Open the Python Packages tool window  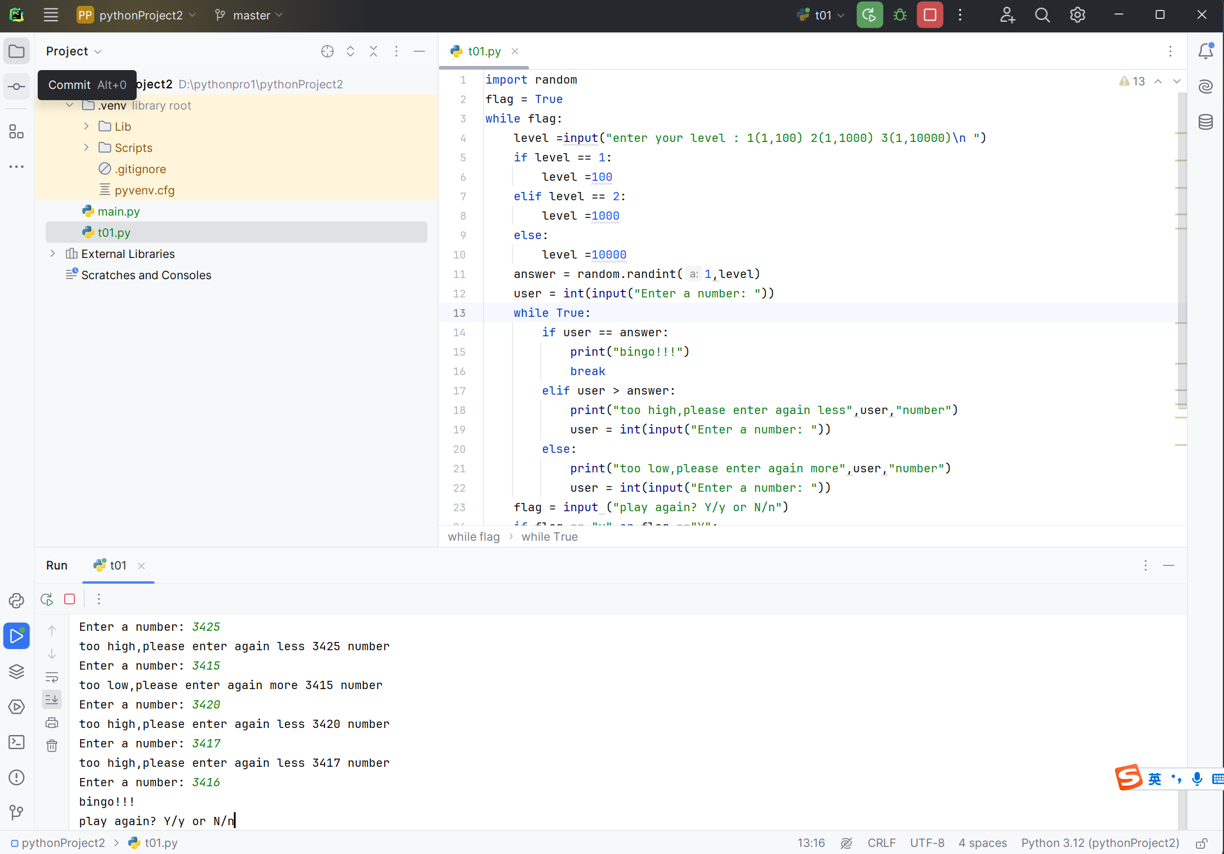[16, 671]
